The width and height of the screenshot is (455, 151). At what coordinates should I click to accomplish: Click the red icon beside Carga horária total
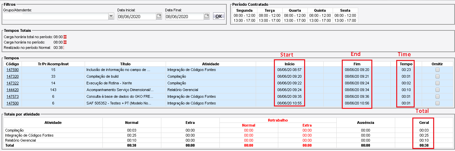[65, 37]
